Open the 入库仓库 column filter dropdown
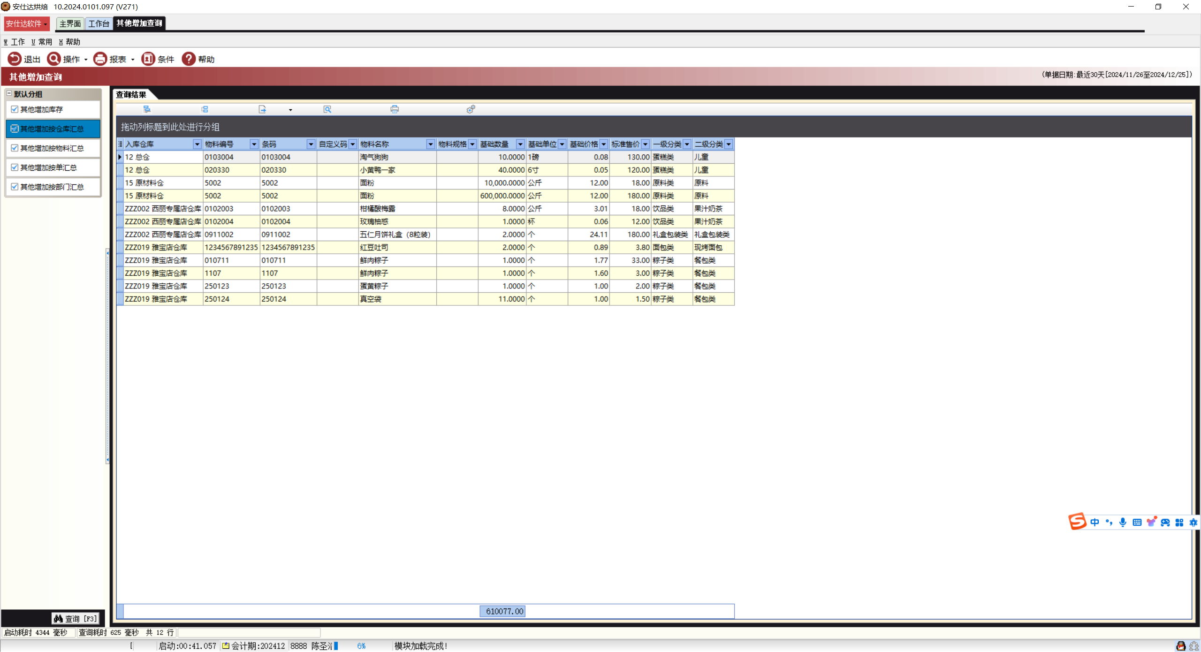 click(197, 144)
